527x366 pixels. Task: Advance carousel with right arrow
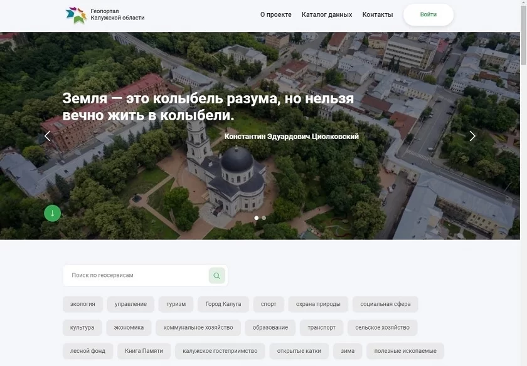coord(472,136)
